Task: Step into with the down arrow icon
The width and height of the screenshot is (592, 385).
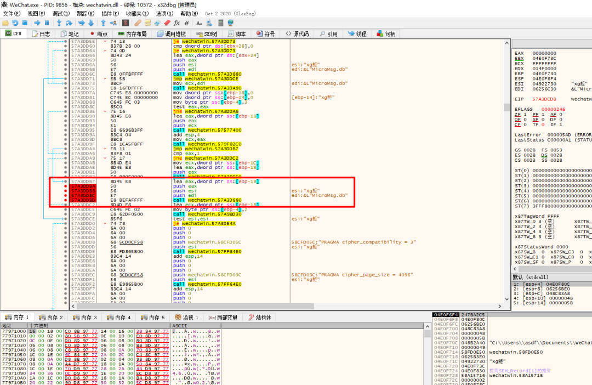Action: click(59, 23)
